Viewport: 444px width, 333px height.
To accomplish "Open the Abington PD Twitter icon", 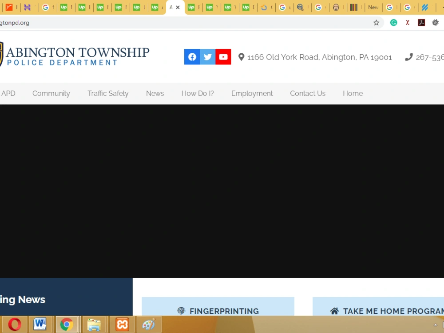I will (207, 57).
